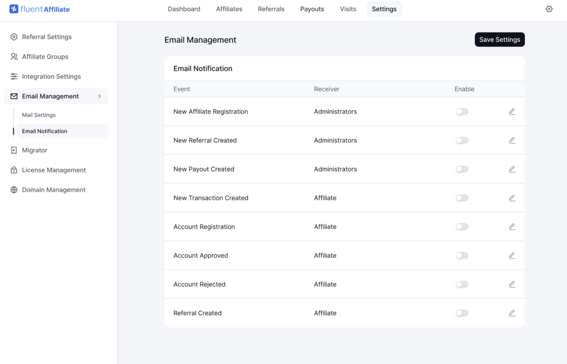Enable New Transaction Created notification
567x364 pixels.
pyautogui.click(x=462, y=198)
